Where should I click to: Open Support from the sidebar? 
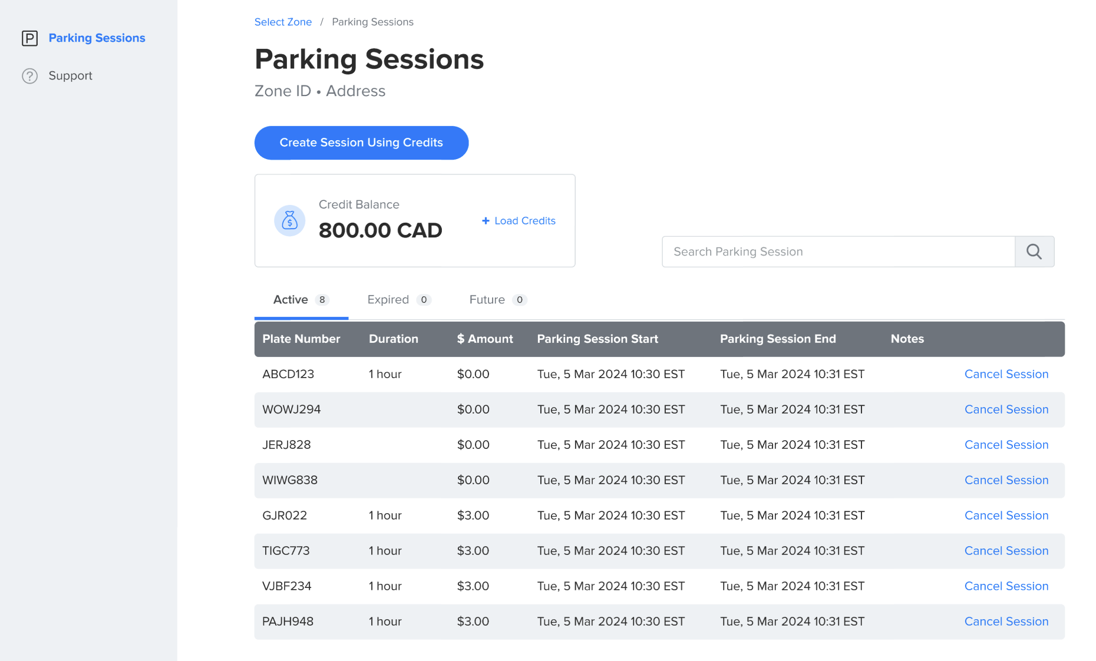pos(70,76)
